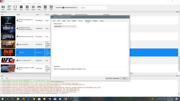Click the Close button in settings dialog
The height and width of the screenshot is (101, 180).
(x=124, y=78)
